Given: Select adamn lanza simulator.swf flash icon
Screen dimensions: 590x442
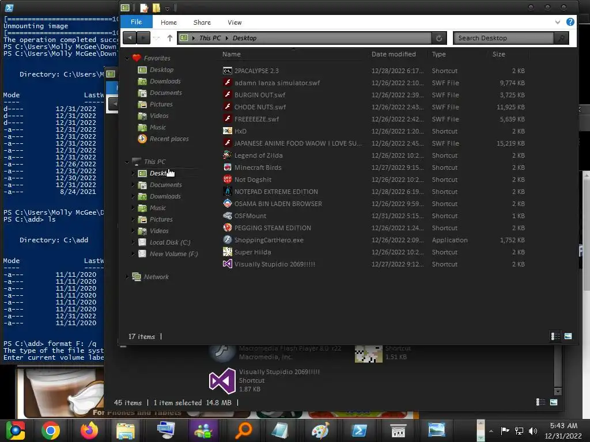Looking at the screenshot, I should click(x=227, y=83).
